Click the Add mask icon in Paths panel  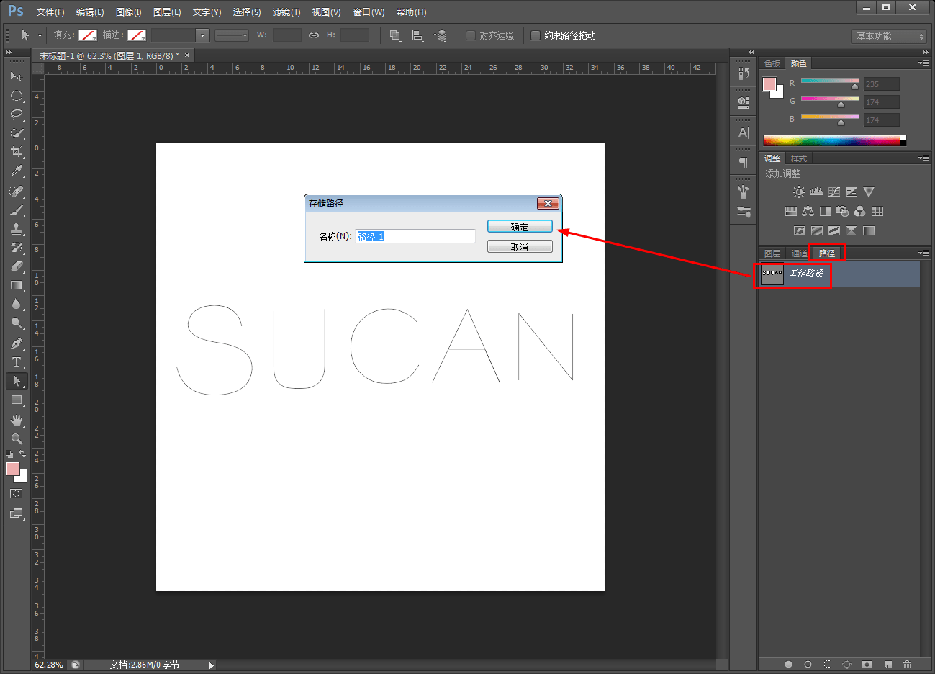point(867,665)
